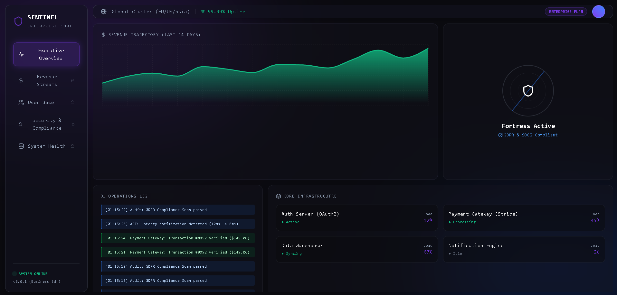
Task: Click the globe icon in top bar
Action: click(104, 12)
